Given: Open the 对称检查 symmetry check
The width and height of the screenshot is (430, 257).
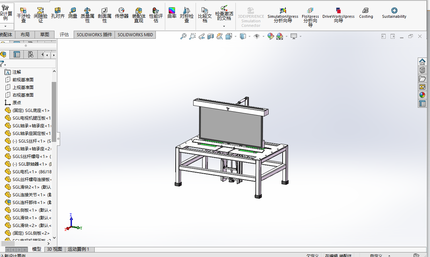Looking at the screenshot, I should (x=187, y=15).
